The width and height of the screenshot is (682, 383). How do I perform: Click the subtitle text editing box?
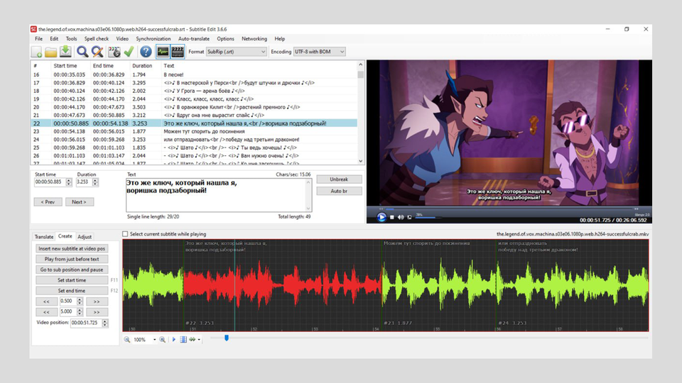219,195
